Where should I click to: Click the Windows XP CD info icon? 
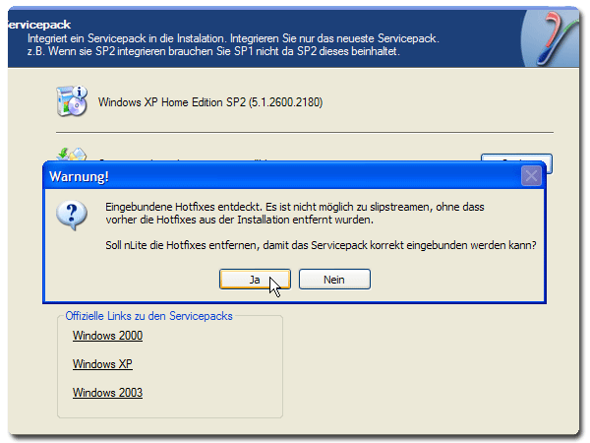pos(72,101)
